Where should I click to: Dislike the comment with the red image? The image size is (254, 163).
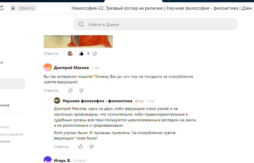click(95, 54)
